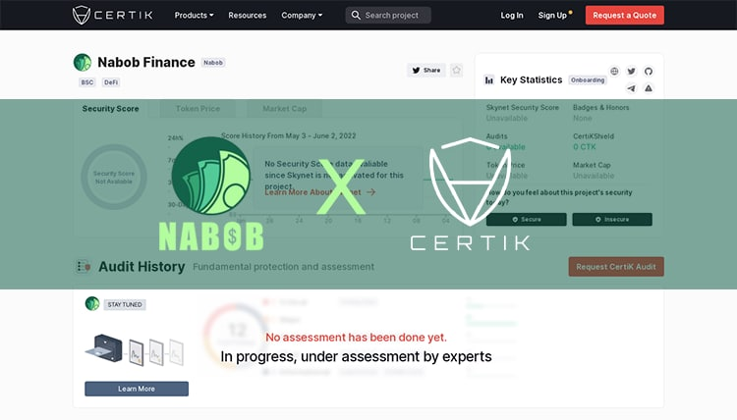Click Request CertiK Audit button
This screenshot has height=420, width=737.
616,267
